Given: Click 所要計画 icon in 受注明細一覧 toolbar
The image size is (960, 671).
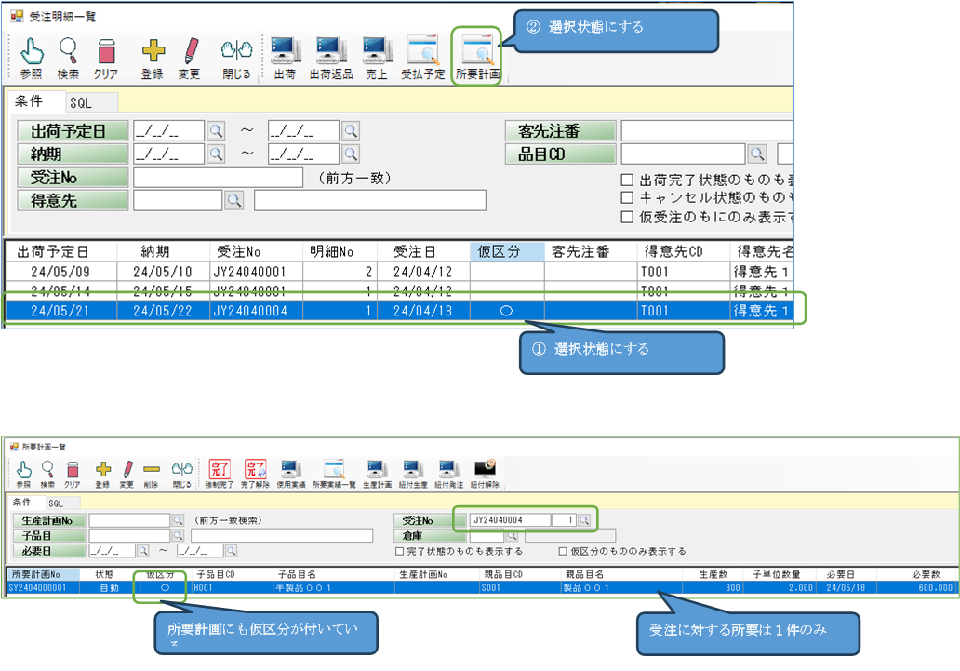Looking at the screenshot, I should pyautogui.click(x=477, y=56).
